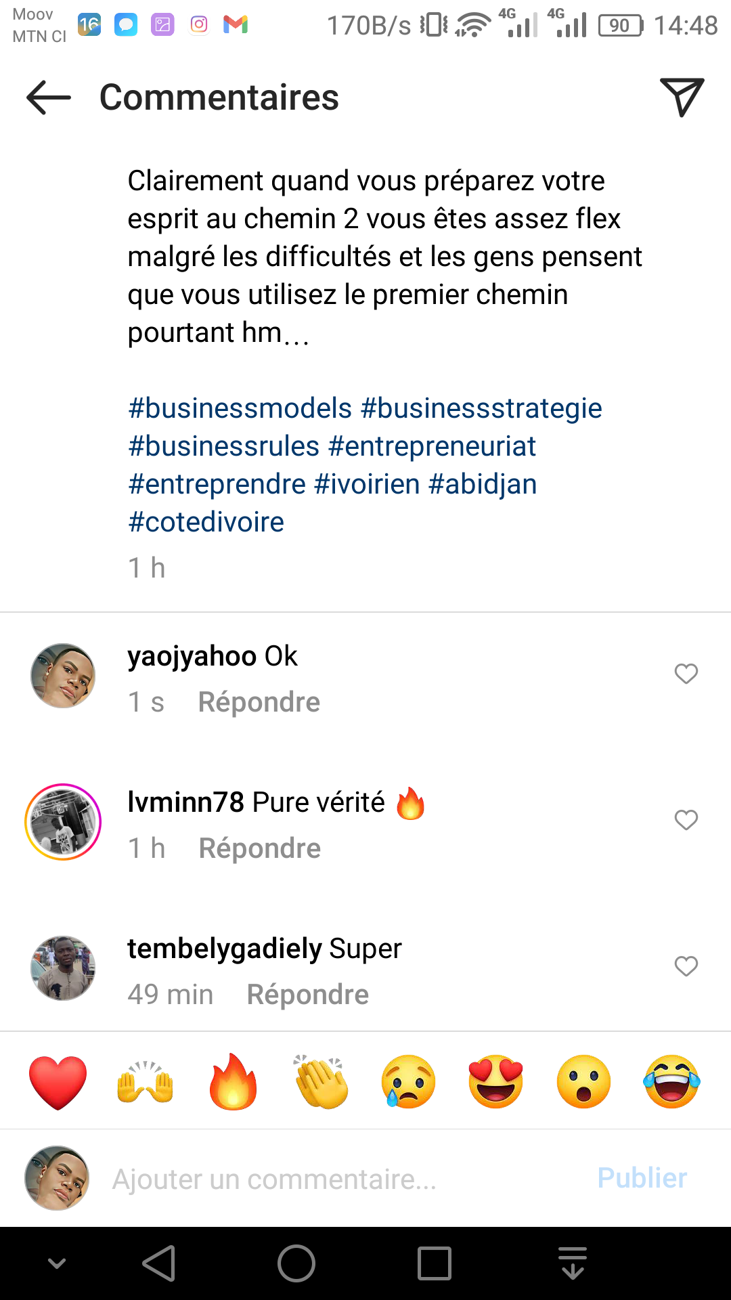Insert the fire emoji from quick reactions
The height and width of the screenshot is (1300, 731).
(234, 1081)
